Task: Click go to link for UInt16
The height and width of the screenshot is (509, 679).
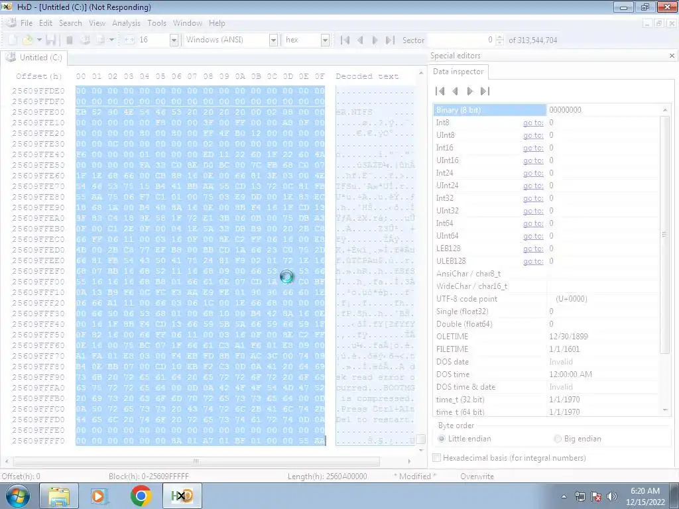Action: coord(533,160)
